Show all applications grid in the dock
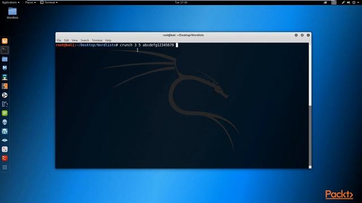Viewport: 362px width, 203px height. pyautogui.click(x=5, y=167)
